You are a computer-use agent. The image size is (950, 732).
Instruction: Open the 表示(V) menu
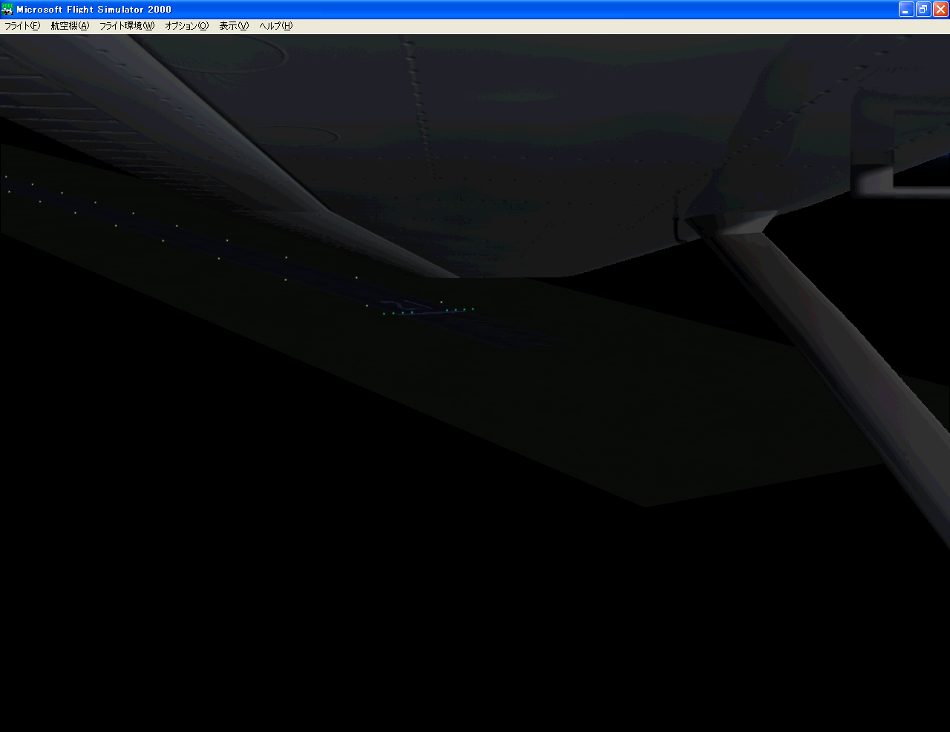click(234, 26)
